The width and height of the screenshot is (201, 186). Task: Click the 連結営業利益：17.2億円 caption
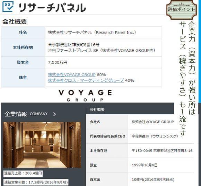(36, 182)
